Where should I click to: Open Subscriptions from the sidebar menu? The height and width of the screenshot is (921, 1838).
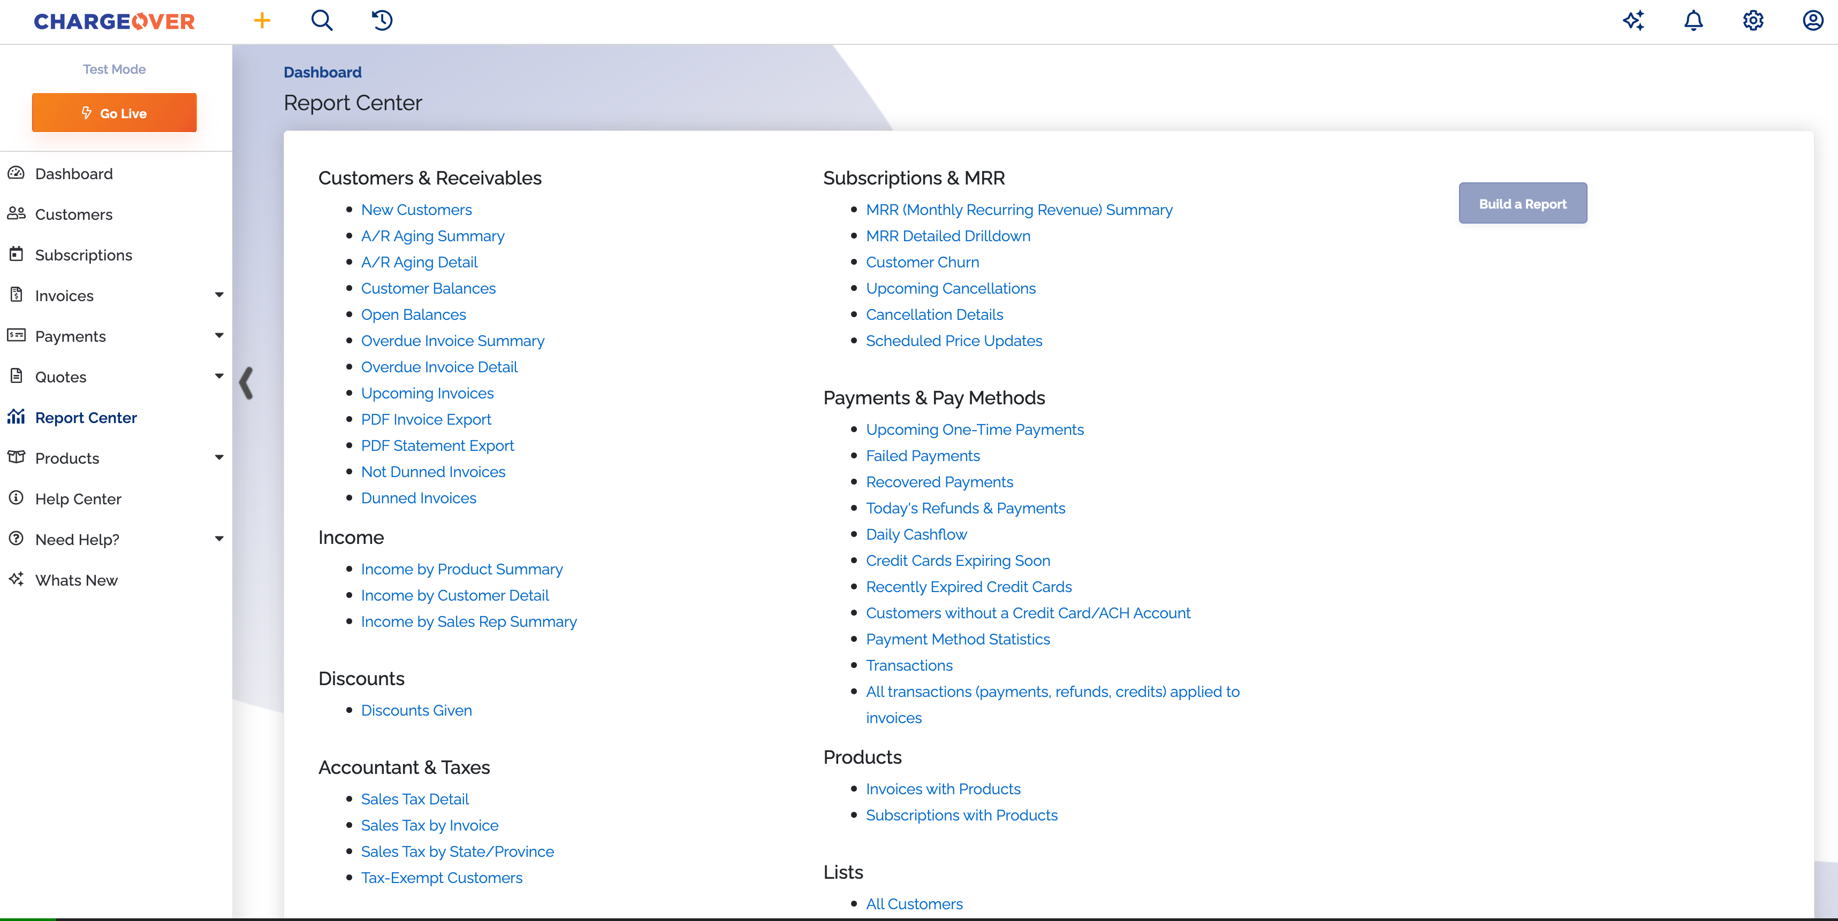[83, 255]
